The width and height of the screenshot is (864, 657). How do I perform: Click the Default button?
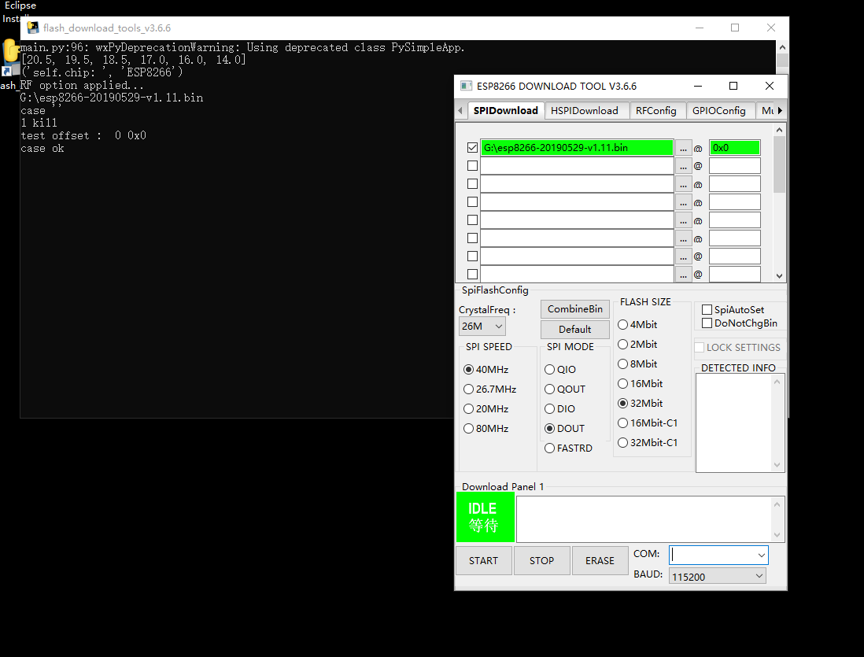574,329
